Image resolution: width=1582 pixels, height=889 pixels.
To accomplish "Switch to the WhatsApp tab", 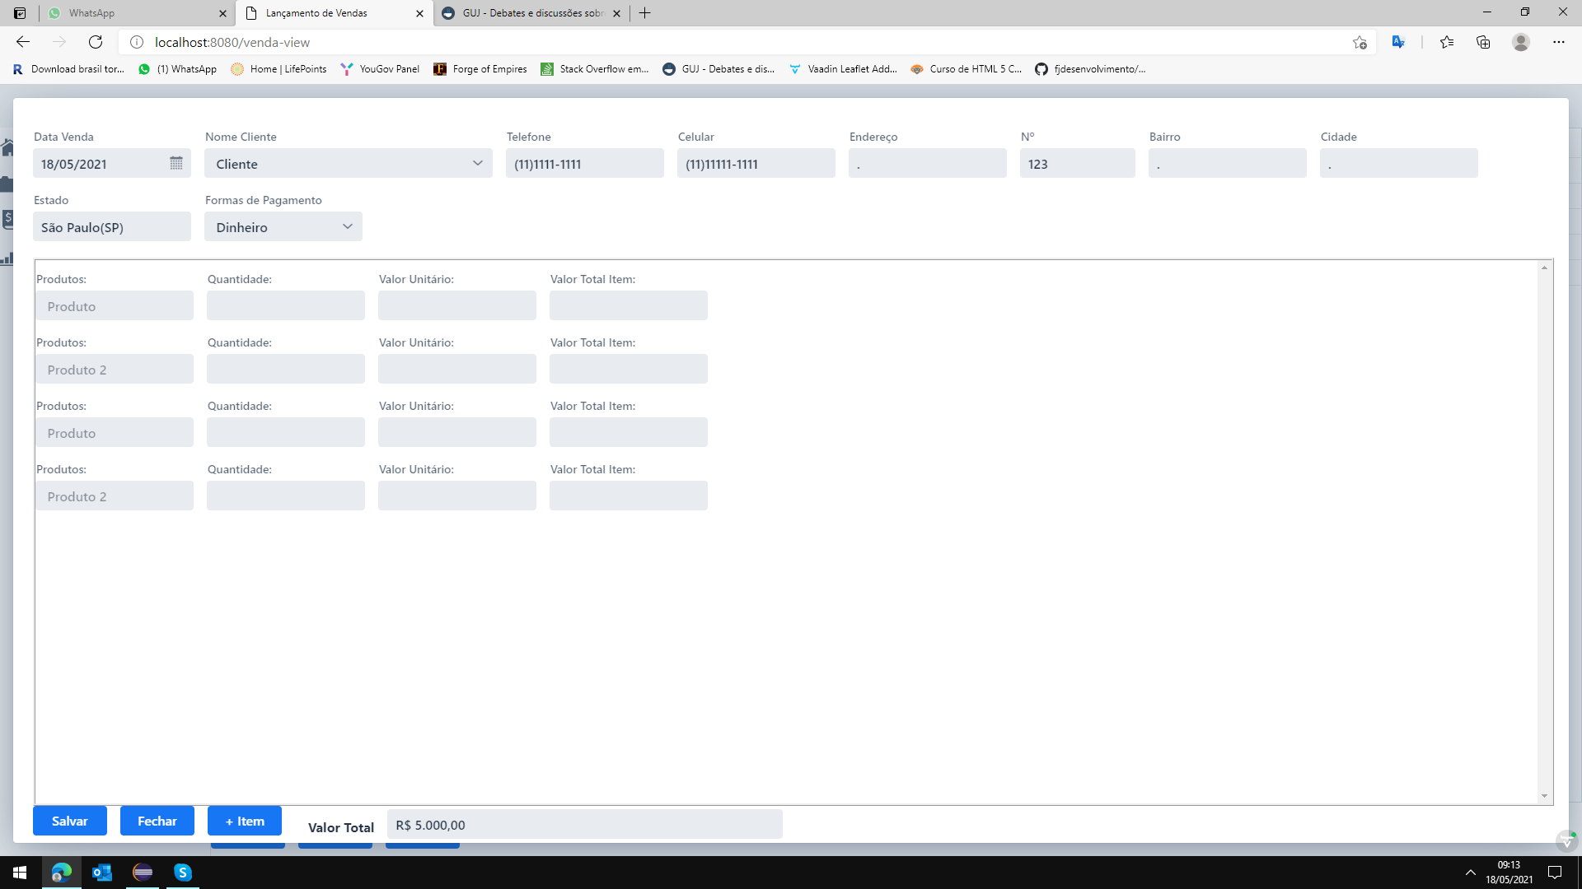I will point(136,13).
